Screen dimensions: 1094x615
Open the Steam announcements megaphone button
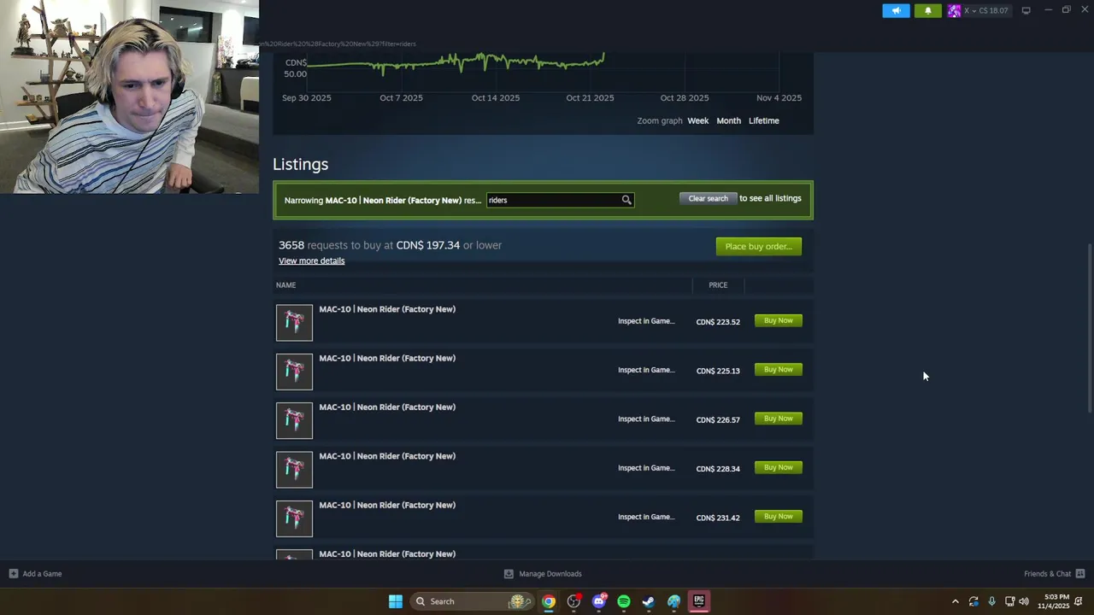pos(896,11)
